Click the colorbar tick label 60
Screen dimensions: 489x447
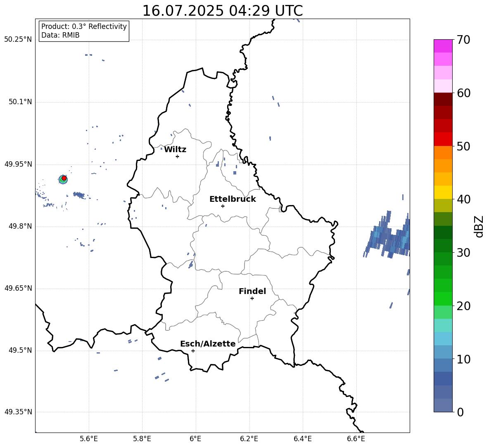[x=463, y=93]
